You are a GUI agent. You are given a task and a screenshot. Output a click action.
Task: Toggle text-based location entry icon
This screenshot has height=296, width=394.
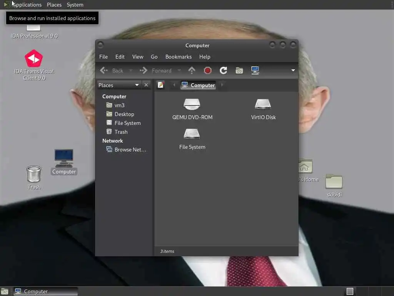point(161,85)
